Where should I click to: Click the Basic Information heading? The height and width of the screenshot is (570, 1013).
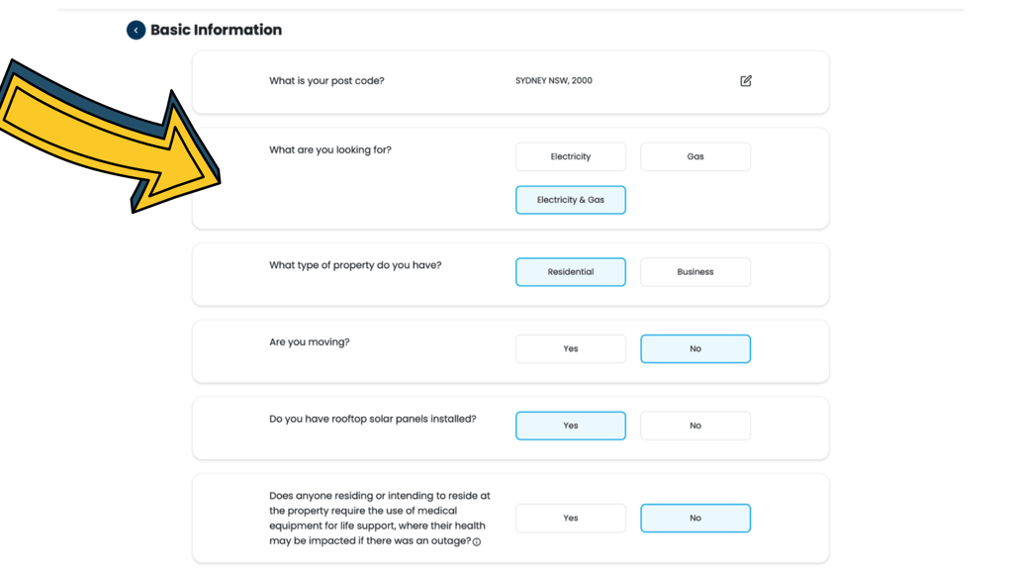(x=216, y=30)
